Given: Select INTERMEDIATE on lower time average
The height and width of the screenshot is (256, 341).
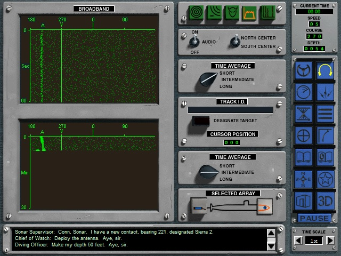Looking at the screenshot, I should 238,172.
